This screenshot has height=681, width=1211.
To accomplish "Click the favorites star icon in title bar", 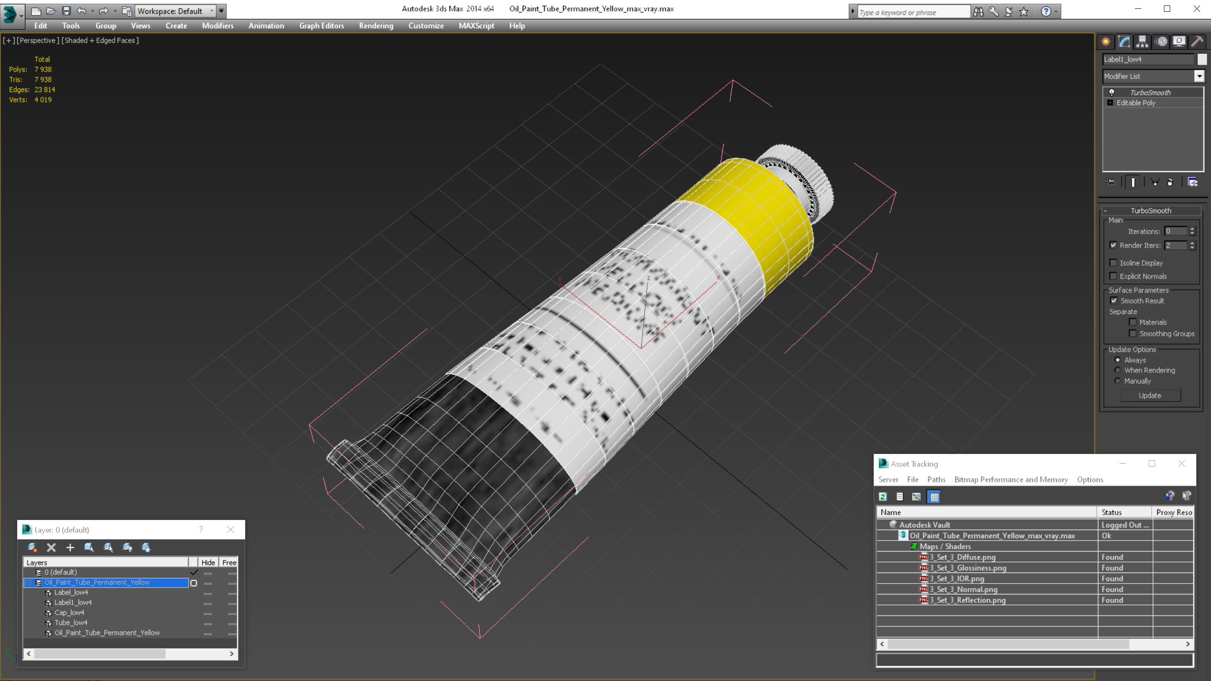I will click(x=1023, y=12).
